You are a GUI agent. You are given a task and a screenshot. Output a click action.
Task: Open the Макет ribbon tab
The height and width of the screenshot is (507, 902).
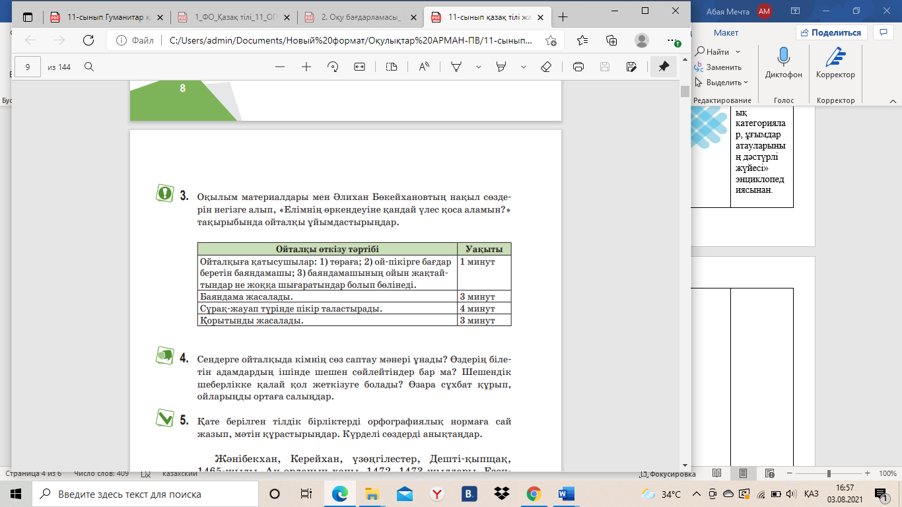tap(726, 32)
